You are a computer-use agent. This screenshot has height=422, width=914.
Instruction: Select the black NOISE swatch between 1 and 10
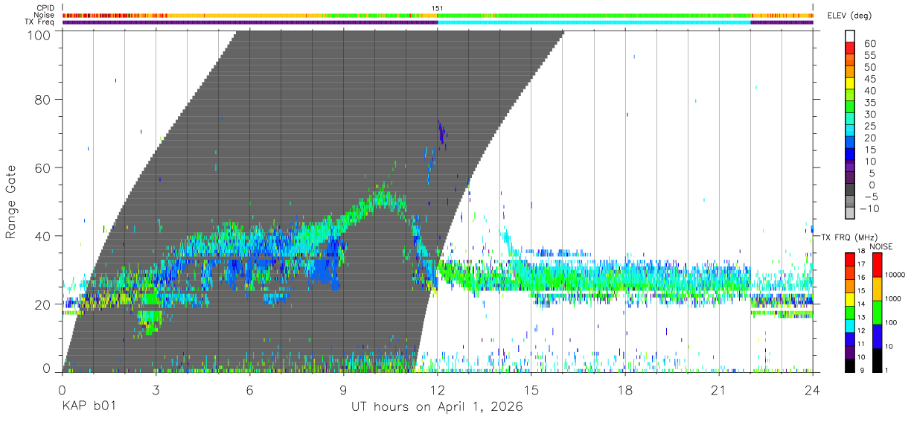[878, 359]
